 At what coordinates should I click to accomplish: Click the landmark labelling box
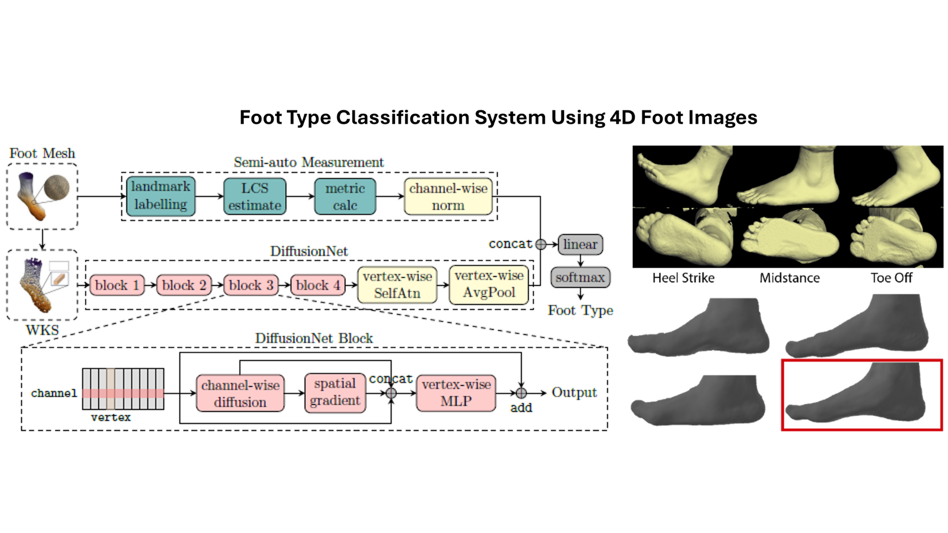click(160, 196)
